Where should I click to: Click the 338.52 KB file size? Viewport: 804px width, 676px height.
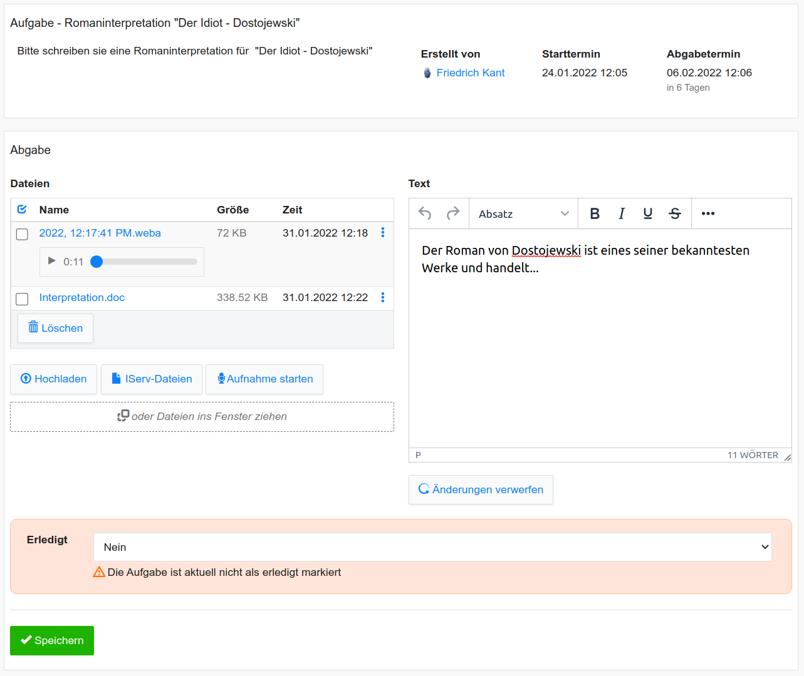(x=243, y=297)
